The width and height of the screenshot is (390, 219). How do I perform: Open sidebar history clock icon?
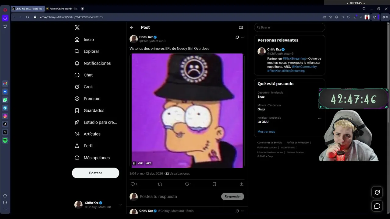[5, 203]
